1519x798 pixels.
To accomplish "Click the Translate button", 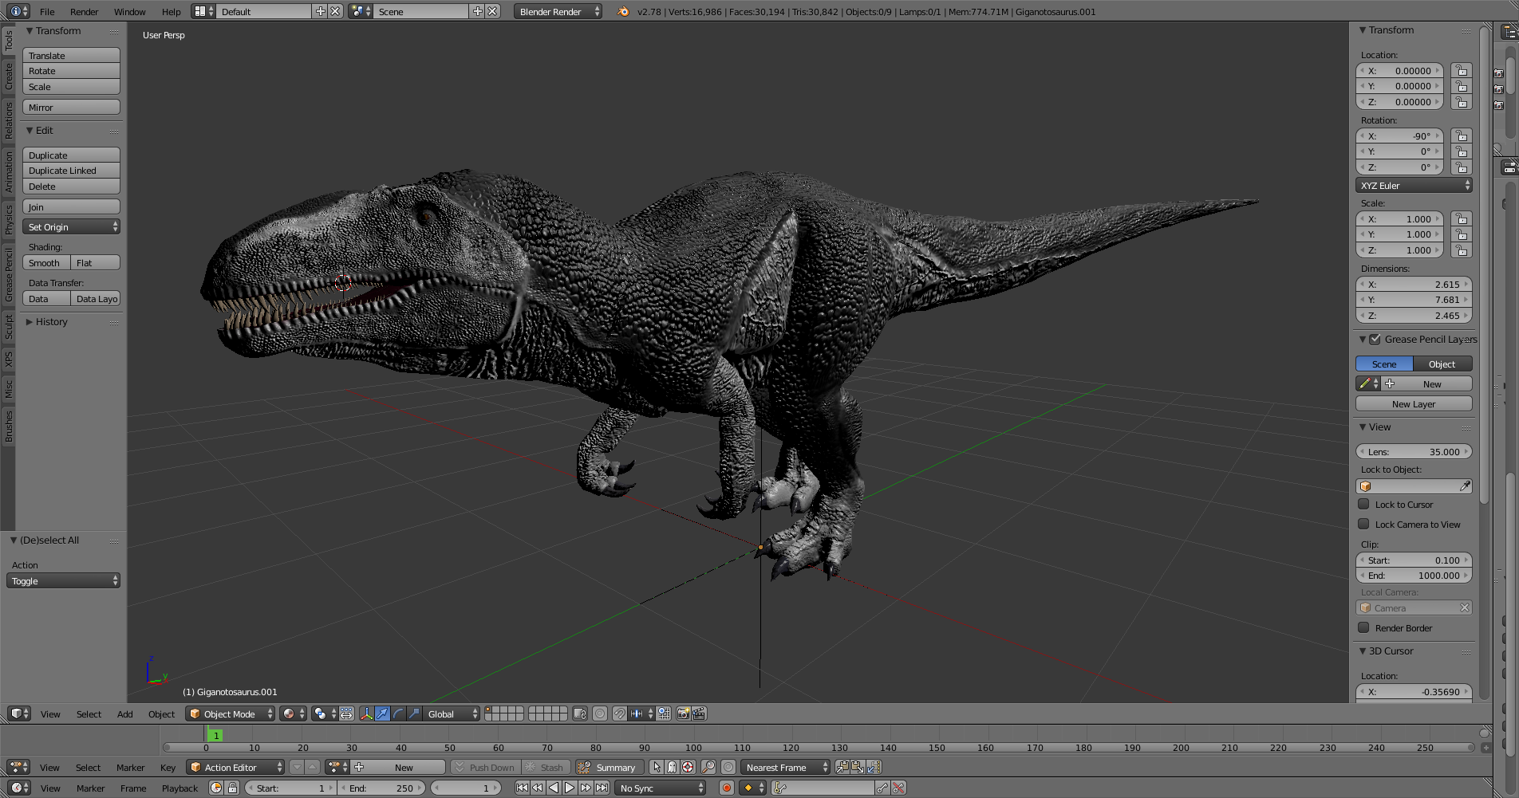I will 72,56.
